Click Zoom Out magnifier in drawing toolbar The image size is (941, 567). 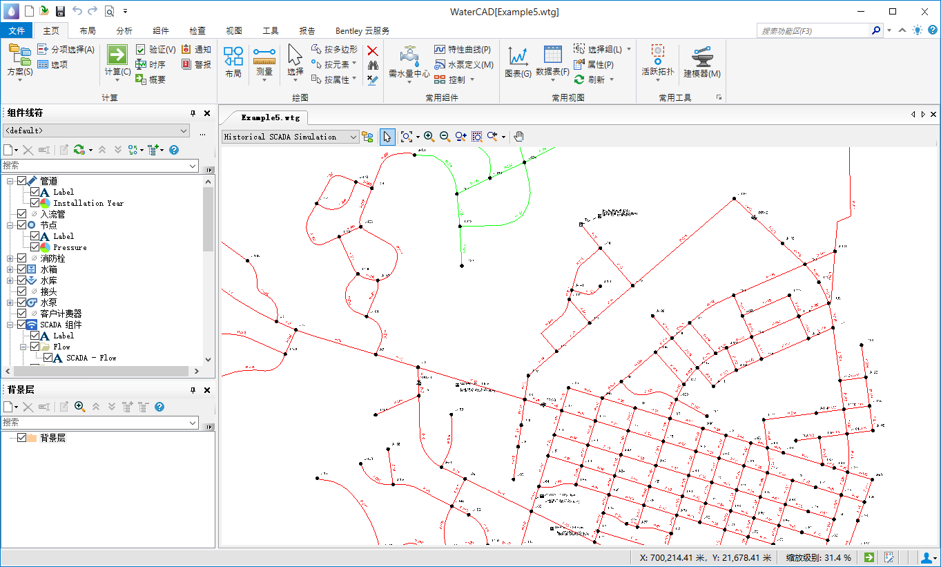click(445, 137)
